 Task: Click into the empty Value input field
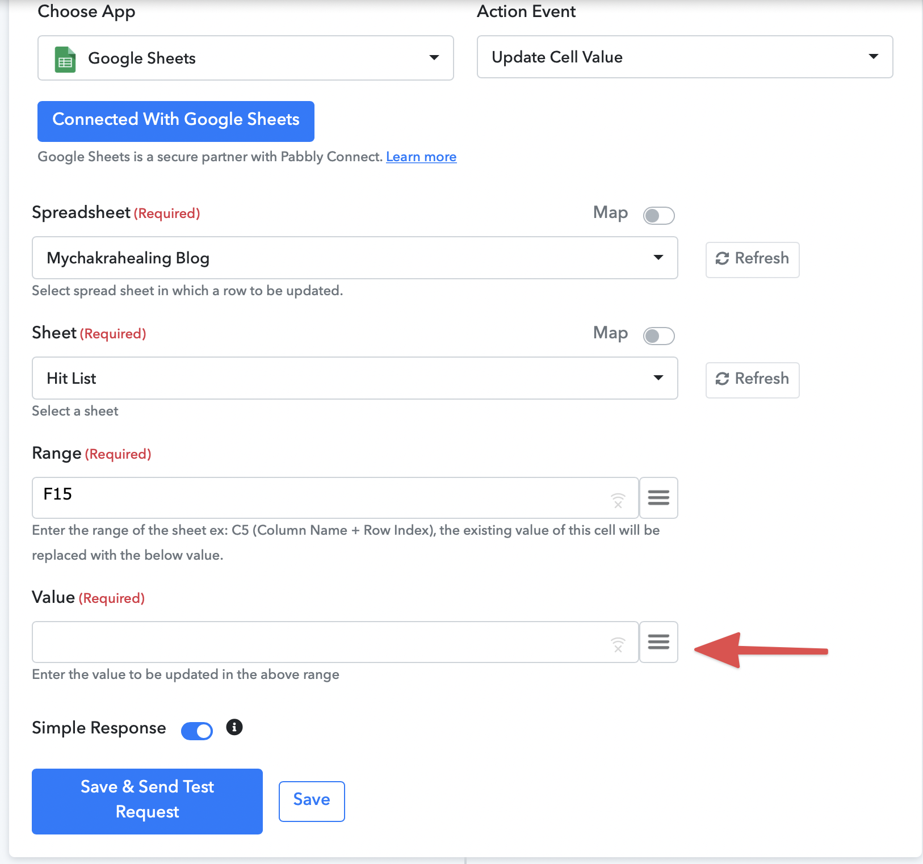pyautogui.click(x=335, y=642)
